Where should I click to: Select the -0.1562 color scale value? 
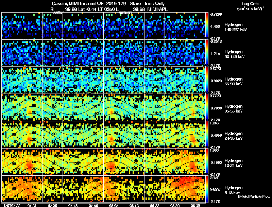(216, 162)
